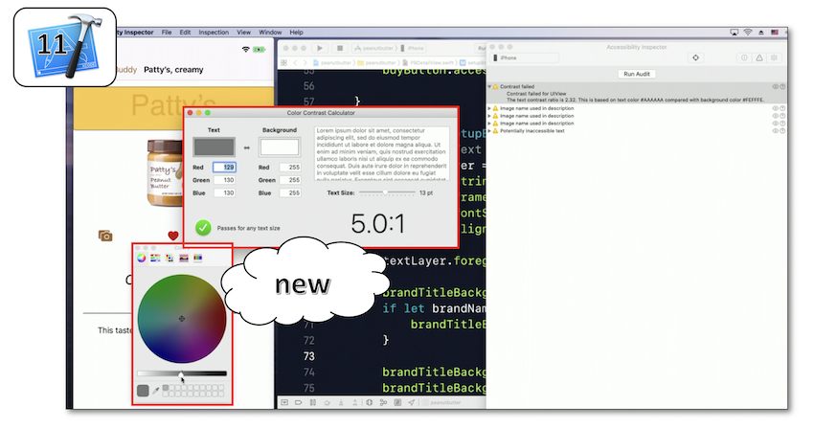Image resolution: width=814 pixels, height=429 pixels.
Task: Open the settings gear tab in Inspector
Action: coord(774,57)
